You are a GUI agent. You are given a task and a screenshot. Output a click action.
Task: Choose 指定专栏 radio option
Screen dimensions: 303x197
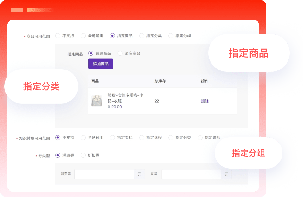pos(112,138)
